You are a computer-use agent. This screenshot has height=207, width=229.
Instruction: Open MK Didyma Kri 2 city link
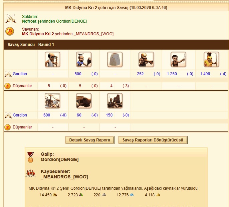click(38, 34)
